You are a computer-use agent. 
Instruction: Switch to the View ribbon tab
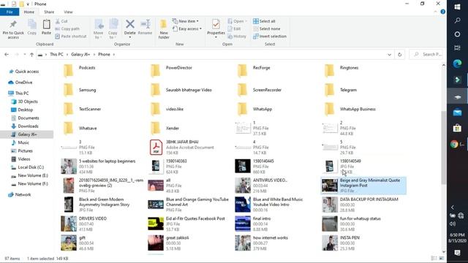(68, 12)
